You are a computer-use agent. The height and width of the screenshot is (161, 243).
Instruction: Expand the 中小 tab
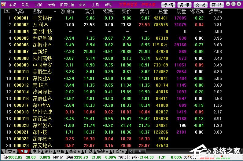[x=36, y=151]
